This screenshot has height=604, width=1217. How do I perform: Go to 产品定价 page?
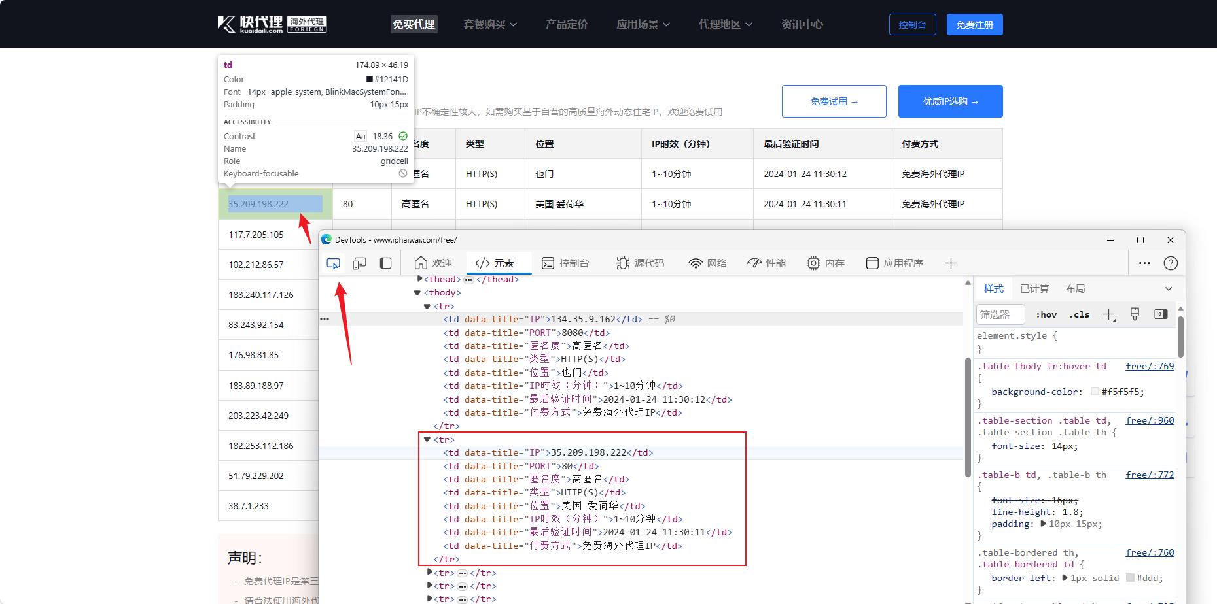(567, 24)
